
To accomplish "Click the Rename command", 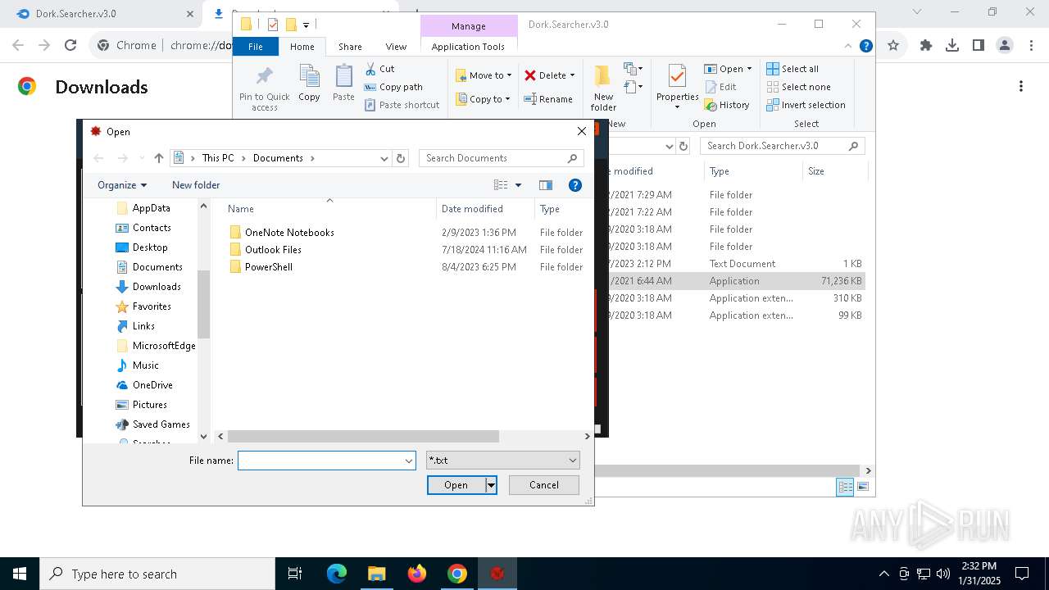I will point(548,99).
